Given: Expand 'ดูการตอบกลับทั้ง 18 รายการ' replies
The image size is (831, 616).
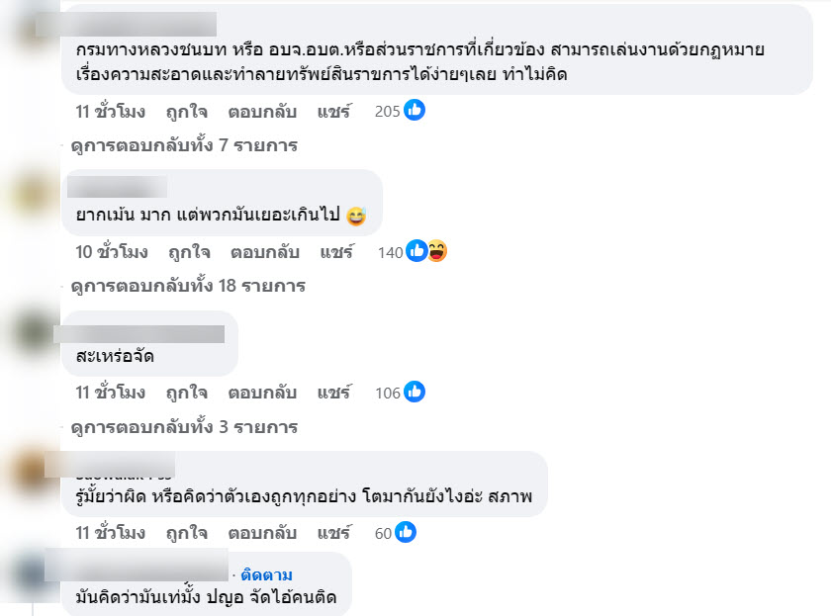Looking at the screenshot, I should [189, 286].
